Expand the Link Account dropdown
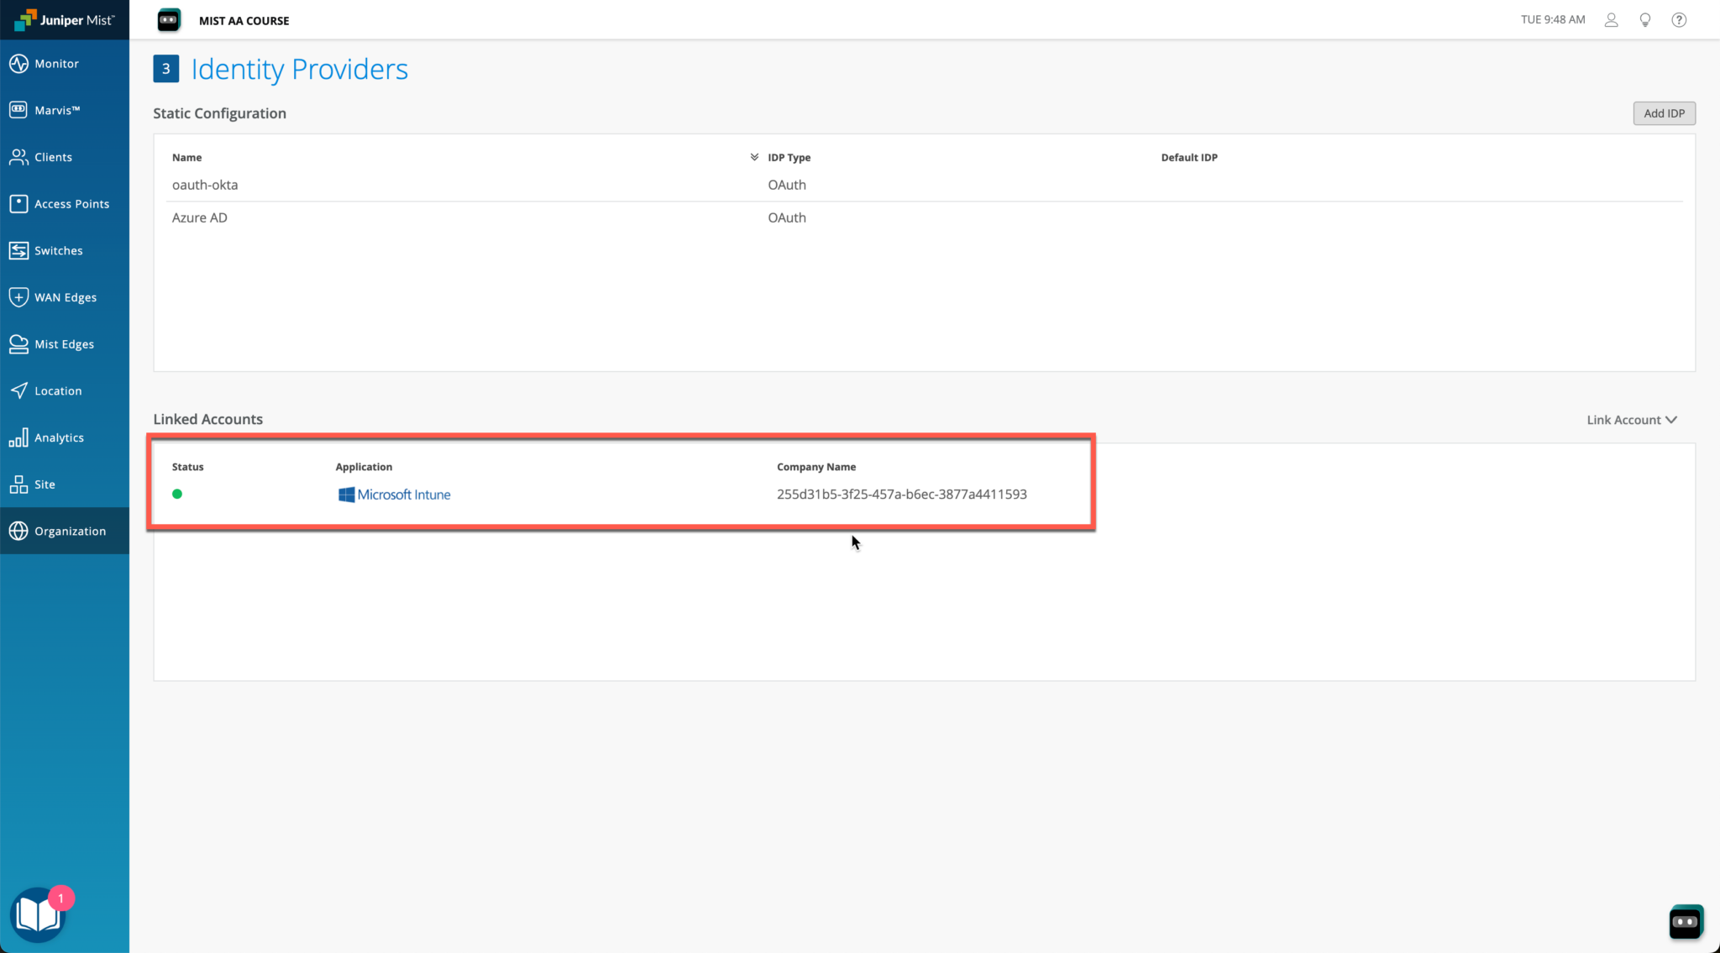Screen dimensions: 1720x953 (x=1629, y=419)
